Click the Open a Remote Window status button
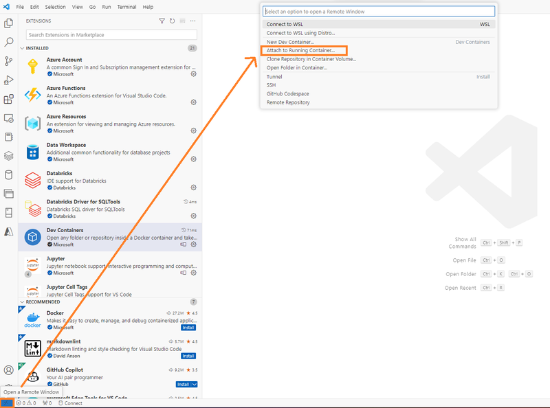 pos(7,403)
